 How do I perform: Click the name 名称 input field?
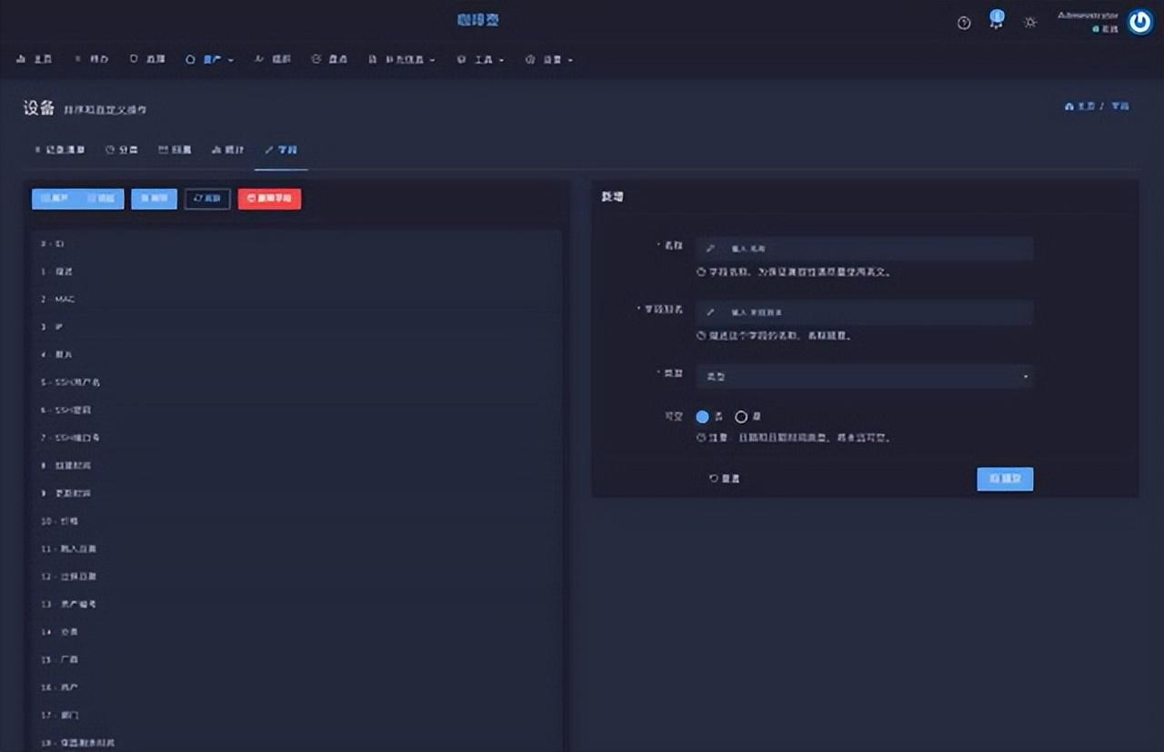[864, 248]
